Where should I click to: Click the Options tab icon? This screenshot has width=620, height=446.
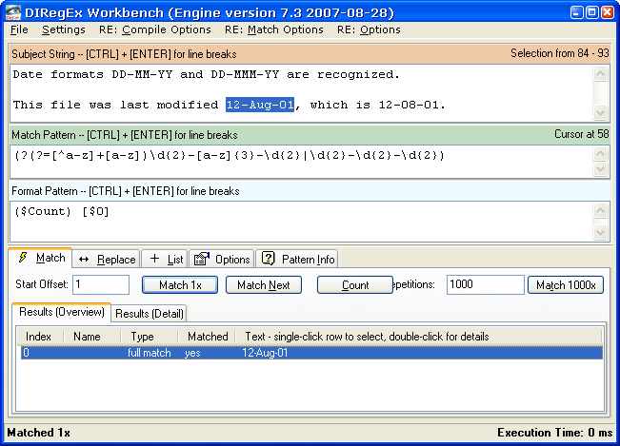(201, 259)
